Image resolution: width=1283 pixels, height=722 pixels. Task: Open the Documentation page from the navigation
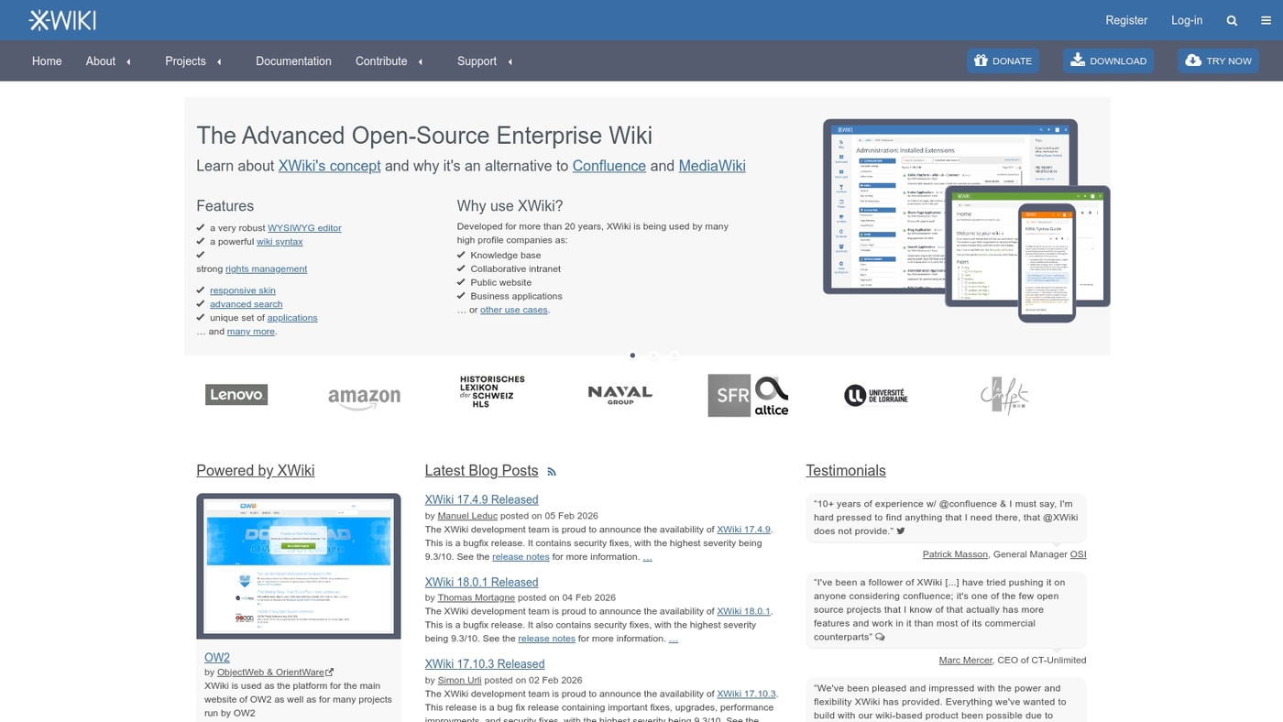tap(293, 60)
